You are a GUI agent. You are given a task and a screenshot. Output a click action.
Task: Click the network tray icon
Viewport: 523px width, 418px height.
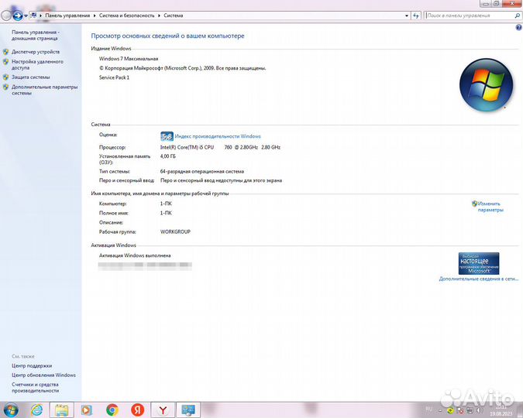(470, 410)
